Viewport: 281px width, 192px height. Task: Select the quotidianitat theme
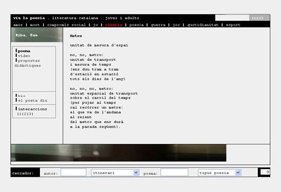pyautogui.click(x=203, y=25)
